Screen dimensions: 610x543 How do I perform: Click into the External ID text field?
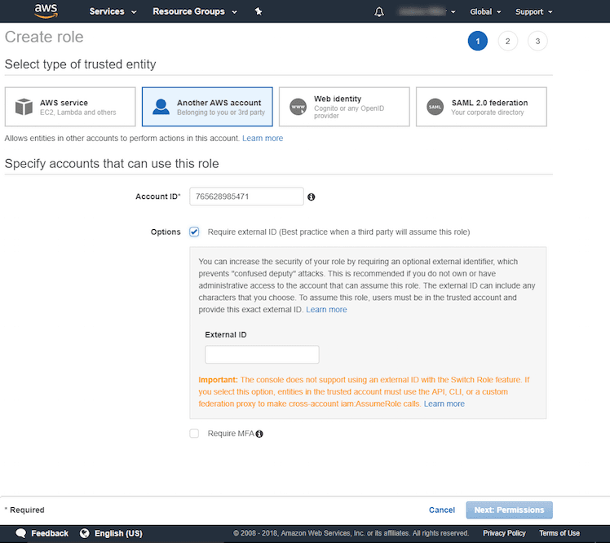click(262, 355)
